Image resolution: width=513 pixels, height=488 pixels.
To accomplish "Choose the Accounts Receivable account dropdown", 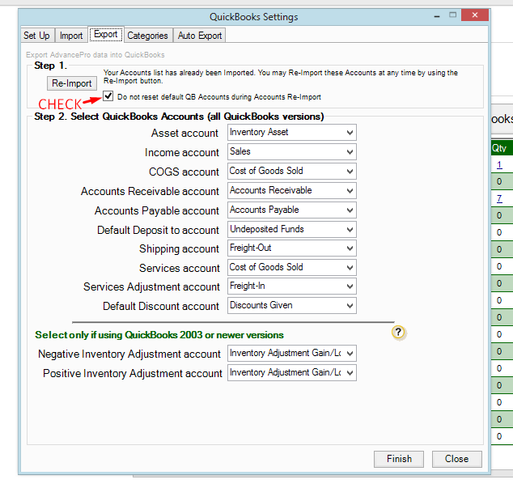I will pos(291,190).
